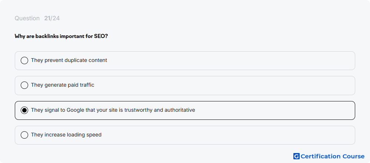Click blank space in the 'duplicate content' answer card

[231, 61]
